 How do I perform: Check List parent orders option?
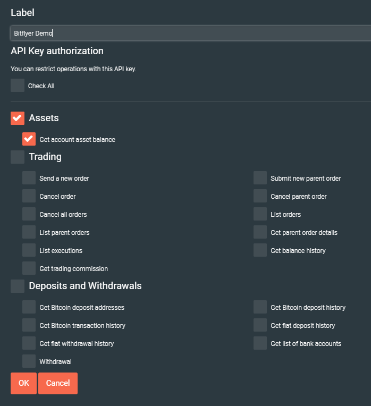(29, 232)
